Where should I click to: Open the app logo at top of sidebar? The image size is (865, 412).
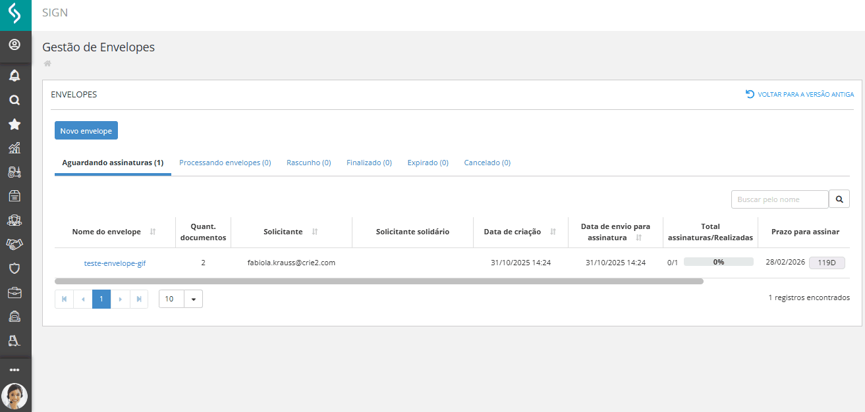[x=14, y=14]
